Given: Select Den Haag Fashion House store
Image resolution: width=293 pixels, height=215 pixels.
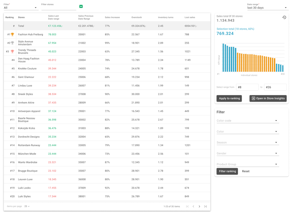Looking at the screenshot, I should pyautogui.click(x=29, y=60).
